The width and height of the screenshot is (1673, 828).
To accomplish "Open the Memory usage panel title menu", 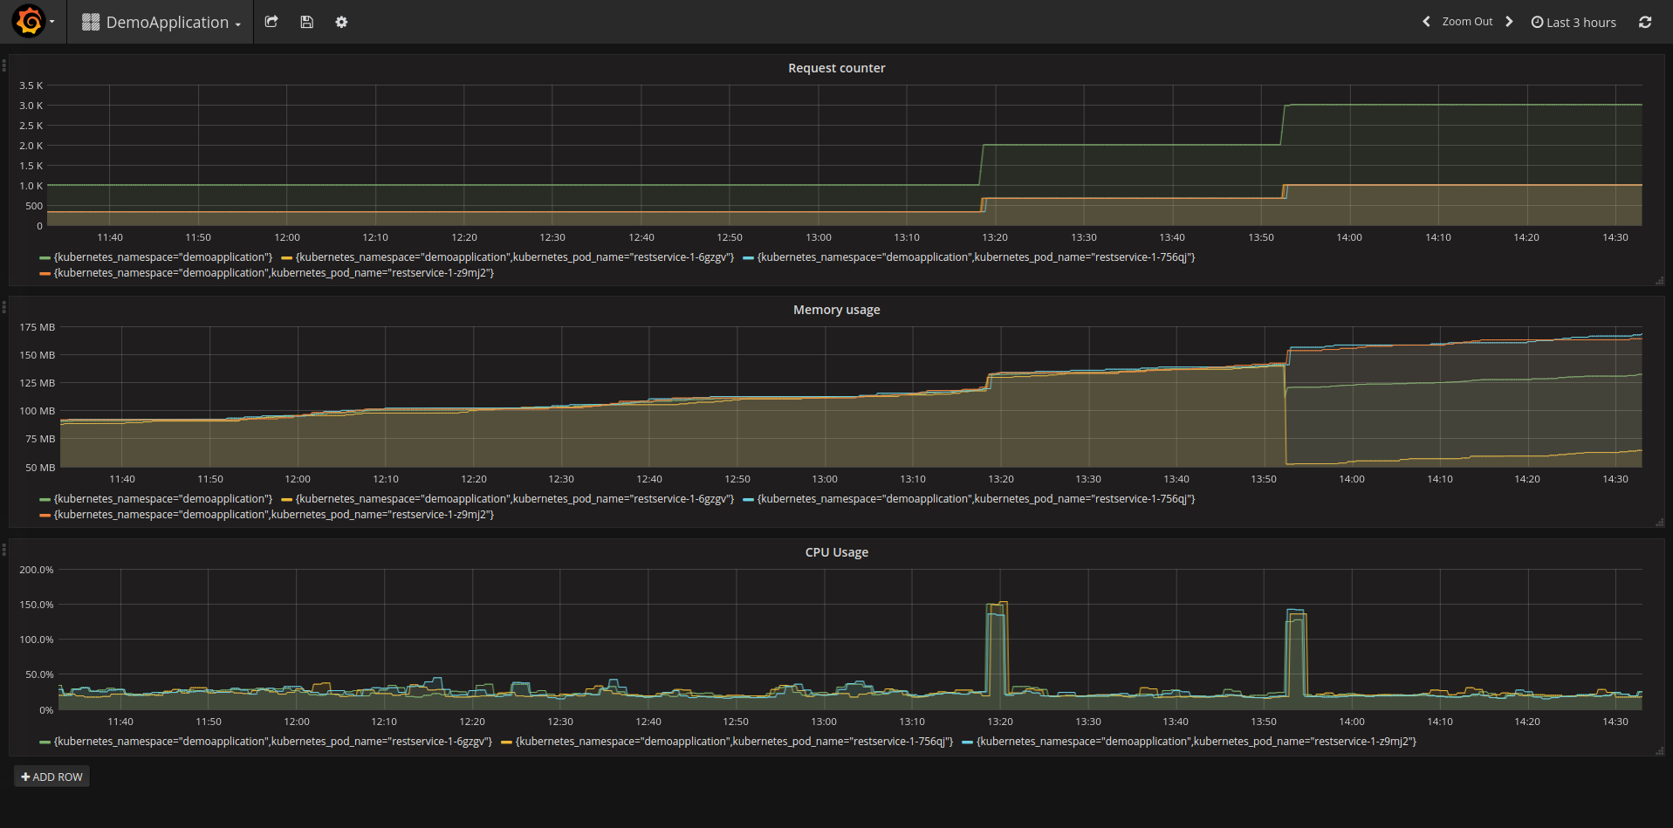I will coord(836,310).
